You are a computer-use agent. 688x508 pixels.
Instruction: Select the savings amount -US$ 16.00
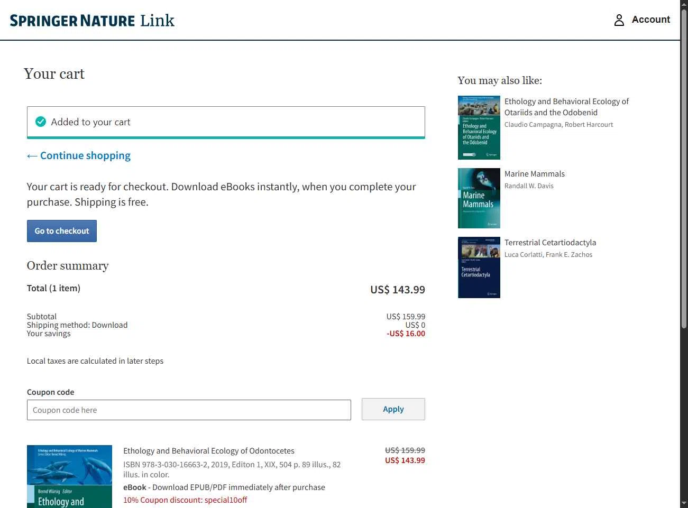coord(406,334)
